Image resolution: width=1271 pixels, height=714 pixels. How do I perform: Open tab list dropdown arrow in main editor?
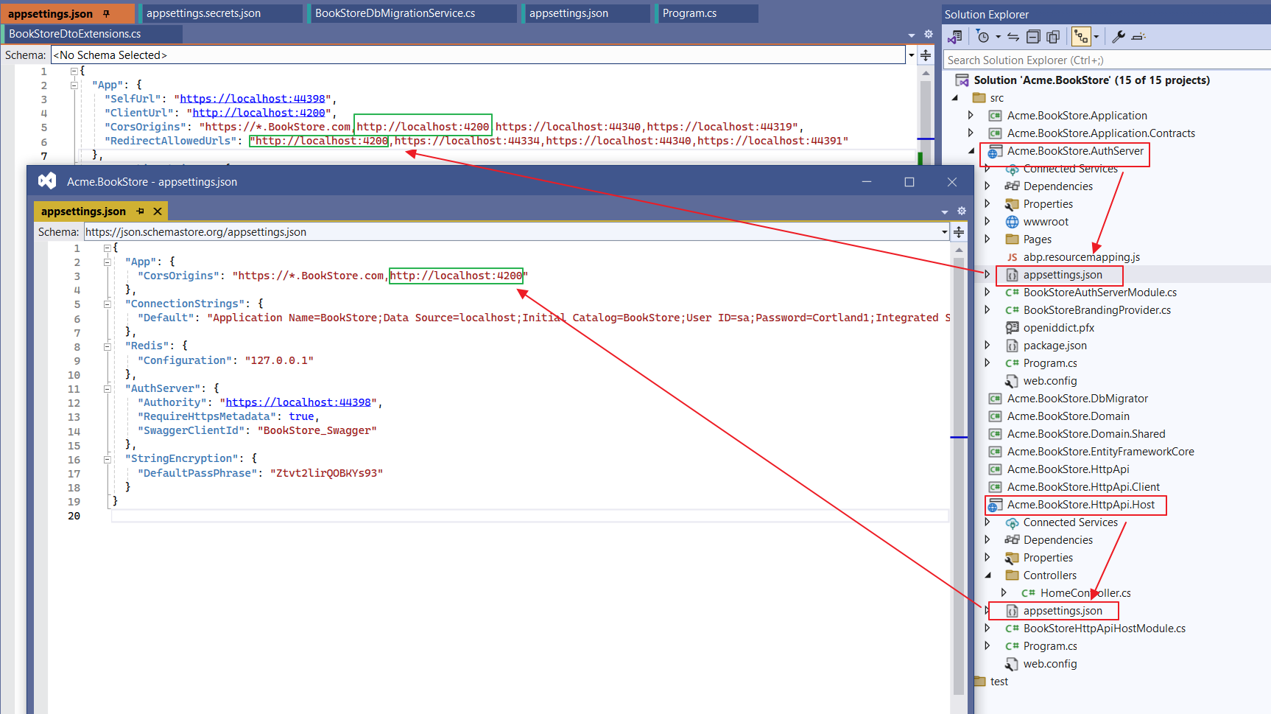(912, 35)
